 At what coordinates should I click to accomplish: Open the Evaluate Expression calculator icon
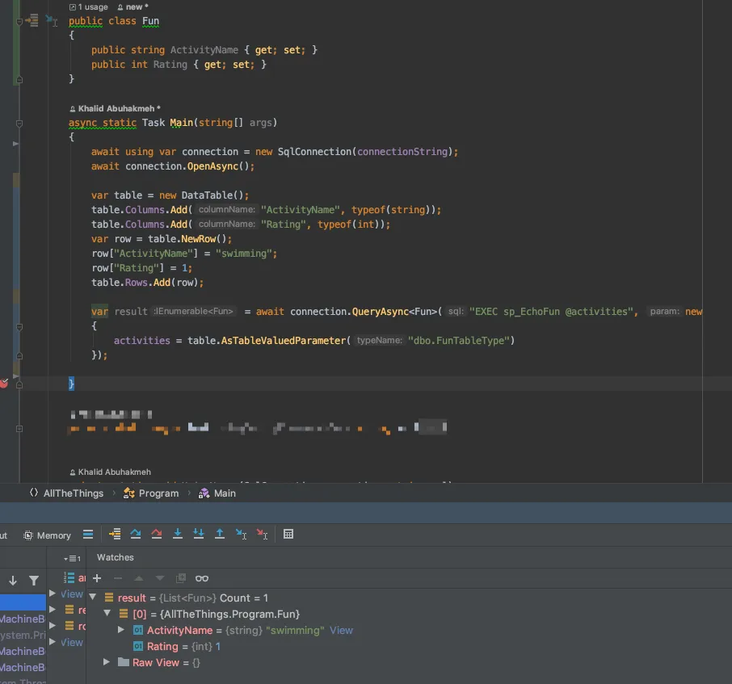point(288,535)
